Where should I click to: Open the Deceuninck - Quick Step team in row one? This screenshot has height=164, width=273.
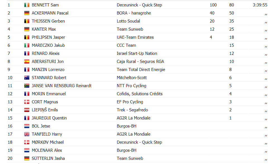(139, 5)
